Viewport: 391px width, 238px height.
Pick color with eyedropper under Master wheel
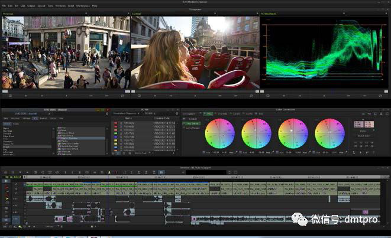coord(346,152)
